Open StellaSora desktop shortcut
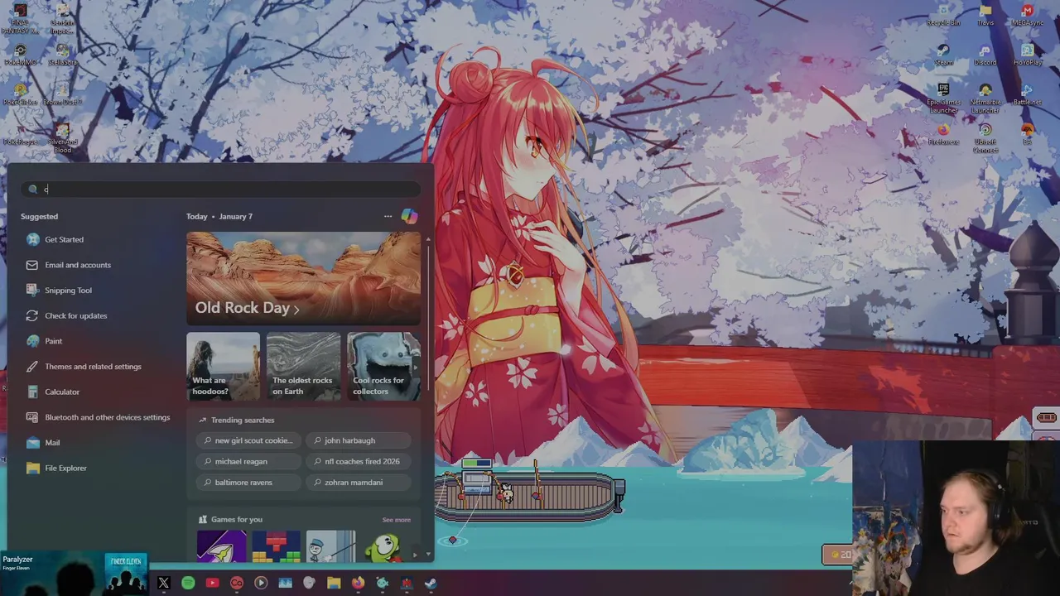 62,55
